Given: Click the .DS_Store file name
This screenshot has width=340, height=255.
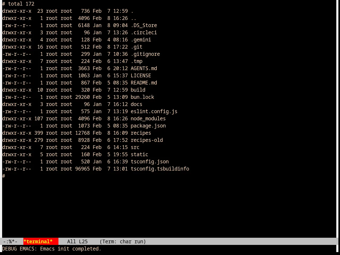Looking at the screenshot, I should [144, 25].
